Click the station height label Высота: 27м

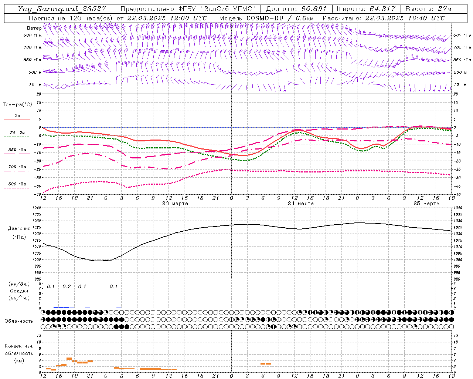point(428,9)
